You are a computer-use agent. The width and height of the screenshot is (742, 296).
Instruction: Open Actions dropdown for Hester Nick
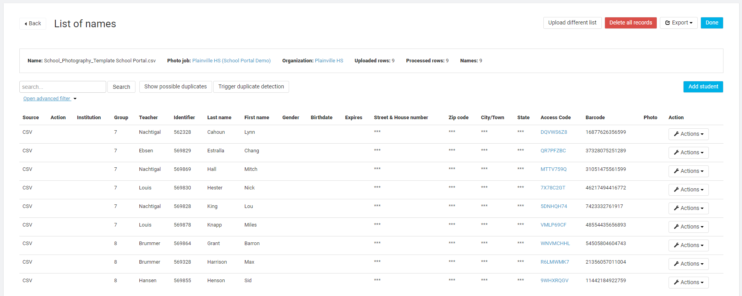point(688,190)
